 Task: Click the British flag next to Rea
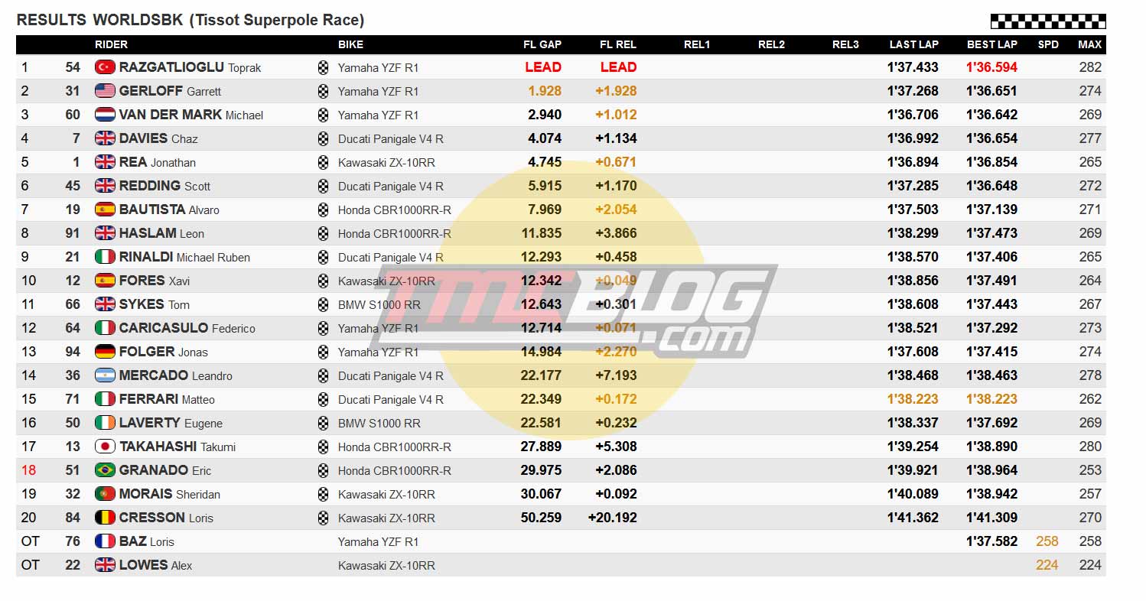point(105,162)
